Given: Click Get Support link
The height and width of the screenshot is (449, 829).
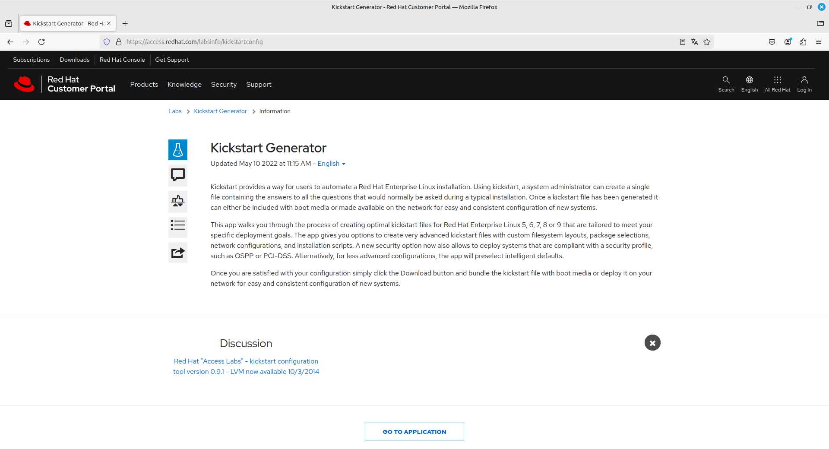Looking at the screenshot, I should click(172, 60).
